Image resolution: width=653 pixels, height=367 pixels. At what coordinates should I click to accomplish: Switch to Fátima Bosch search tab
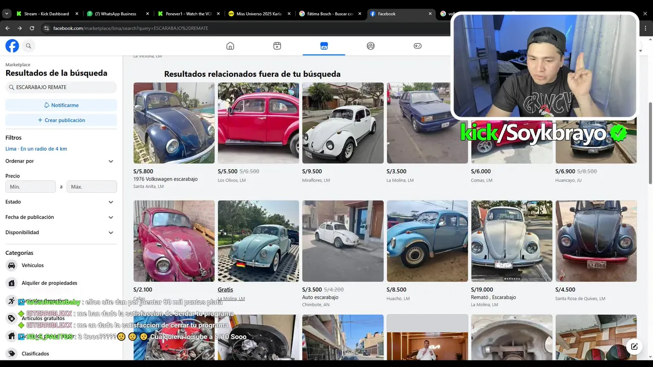[x=330, y=14]
